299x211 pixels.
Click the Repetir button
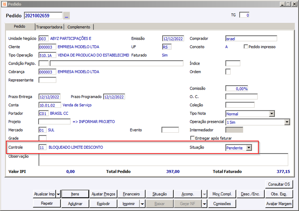47,204
